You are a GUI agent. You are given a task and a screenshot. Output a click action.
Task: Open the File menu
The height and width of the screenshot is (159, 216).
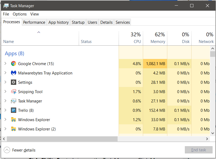click(6, 14)
